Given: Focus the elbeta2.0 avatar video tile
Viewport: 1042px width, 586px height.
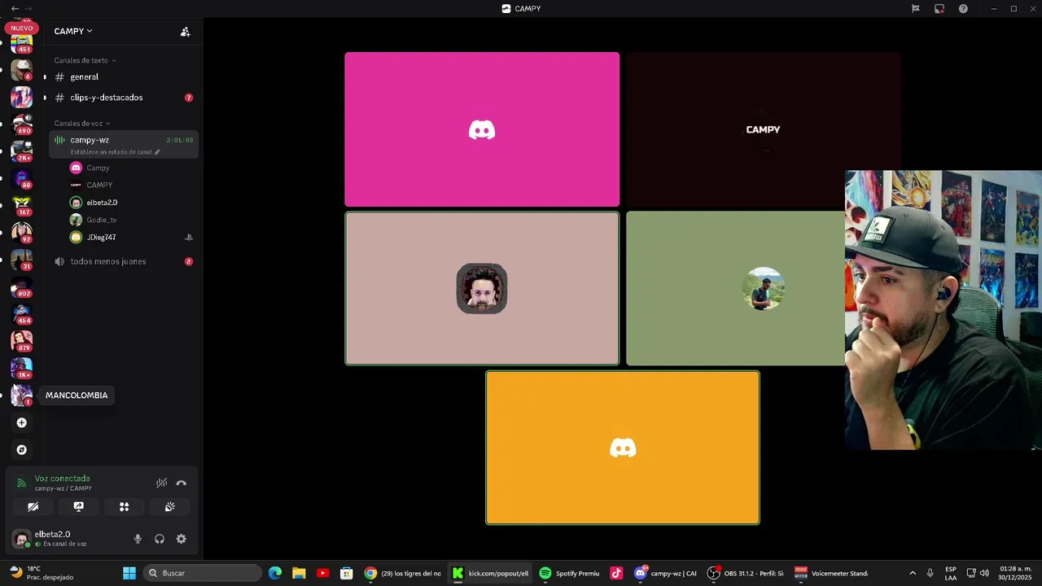Looking at the screenshot, I should (482, 288).
